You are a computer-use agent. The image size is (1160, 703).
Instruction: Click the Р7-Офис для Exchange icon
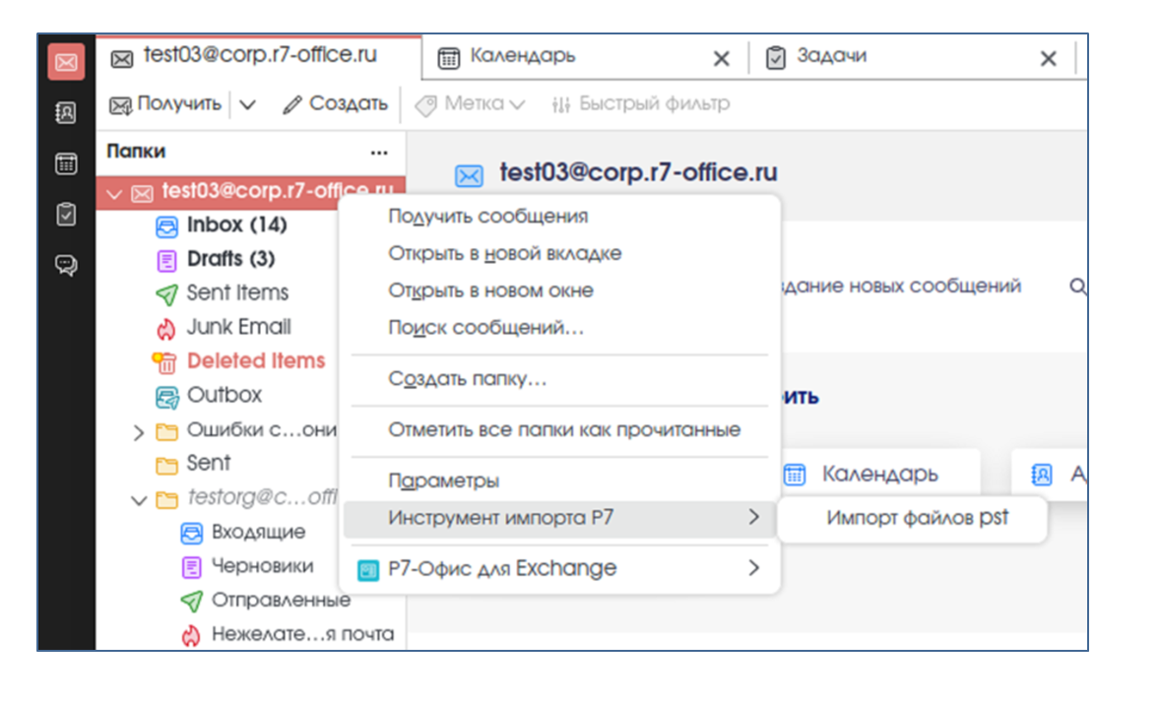367,570
